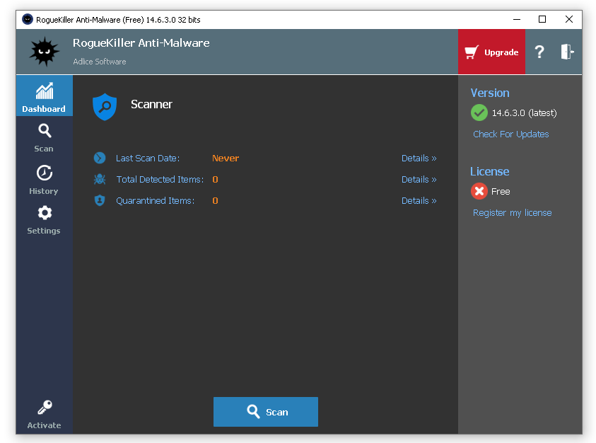Open Details for Quarantined Items

[419, 200]
